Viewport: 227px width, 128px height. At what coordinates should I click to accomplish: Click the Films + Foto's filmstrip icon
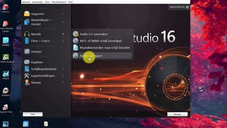(x=27, y=41)
